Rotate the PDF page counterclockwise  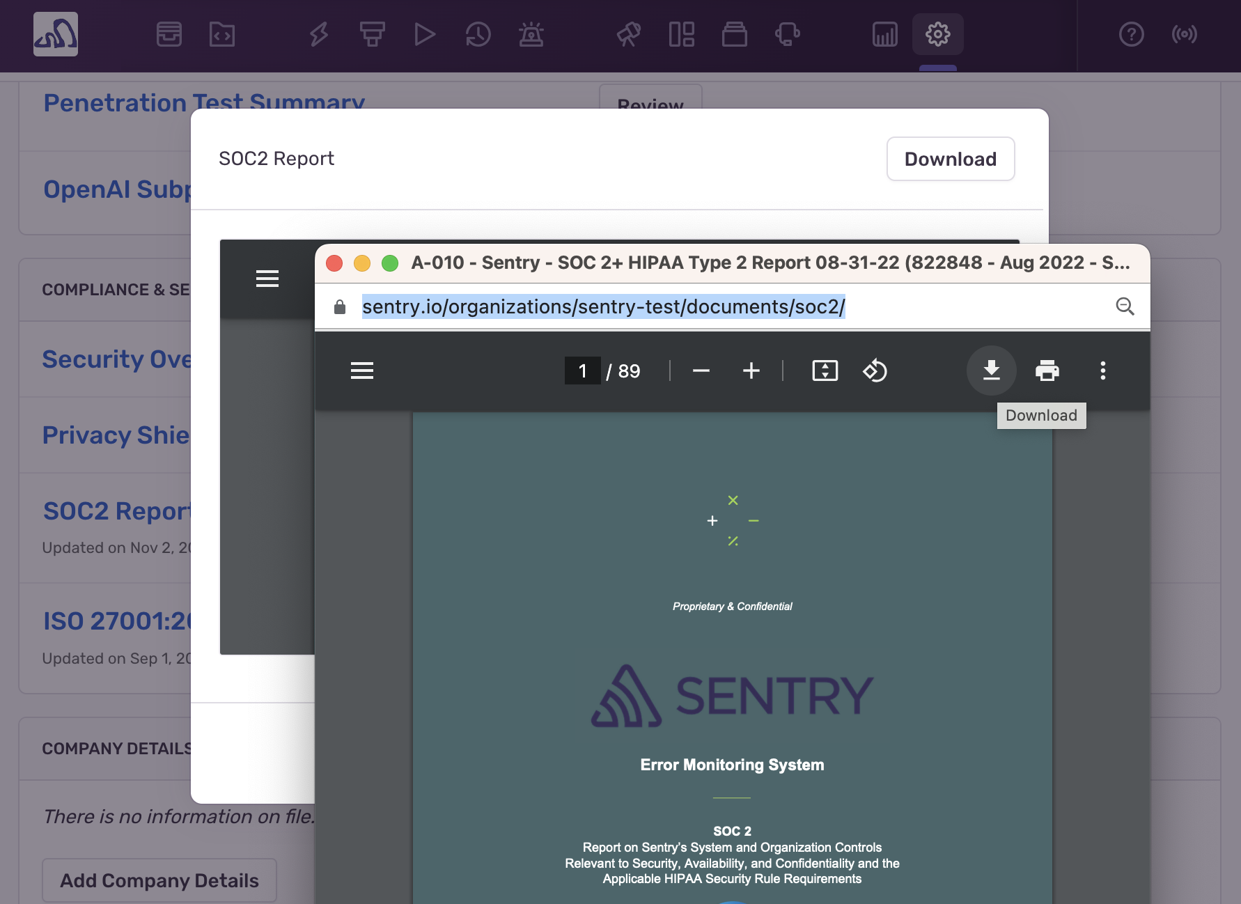[x=875, y=371]
